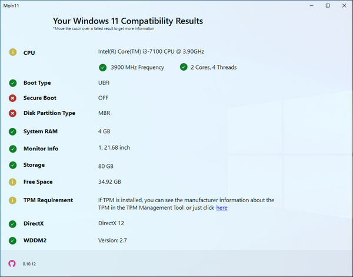353x277 pixels.
Task: Click the WDDM2 label
Action: 35,240
